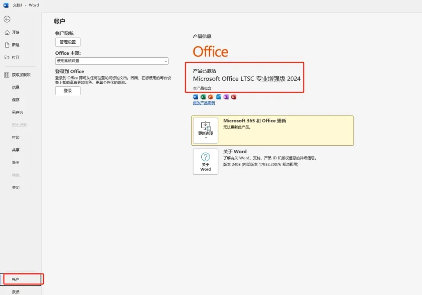Click the Outlook app icon in product list
This screenshot has width=422, height=295.
(218, 97)
